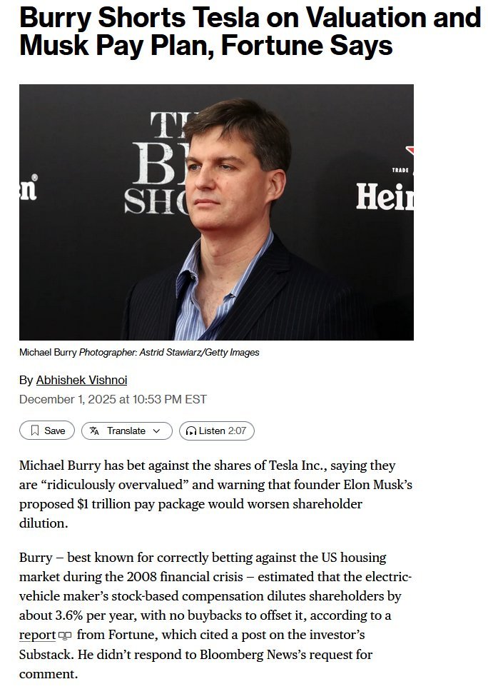Expand the Translate chevron arrow

[156, 431]
